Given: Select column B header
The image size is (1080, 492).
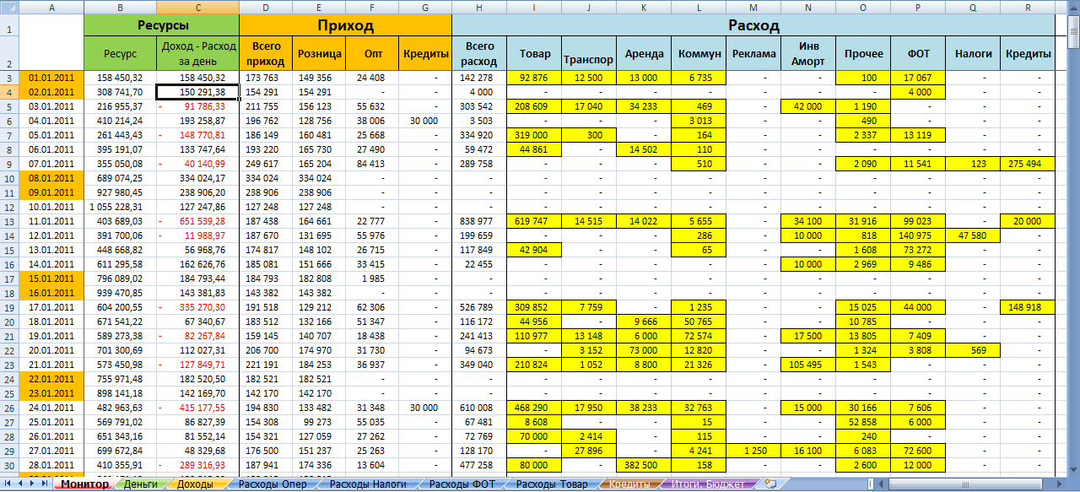Looking at the screenshot, I should (x=120, y=7).
